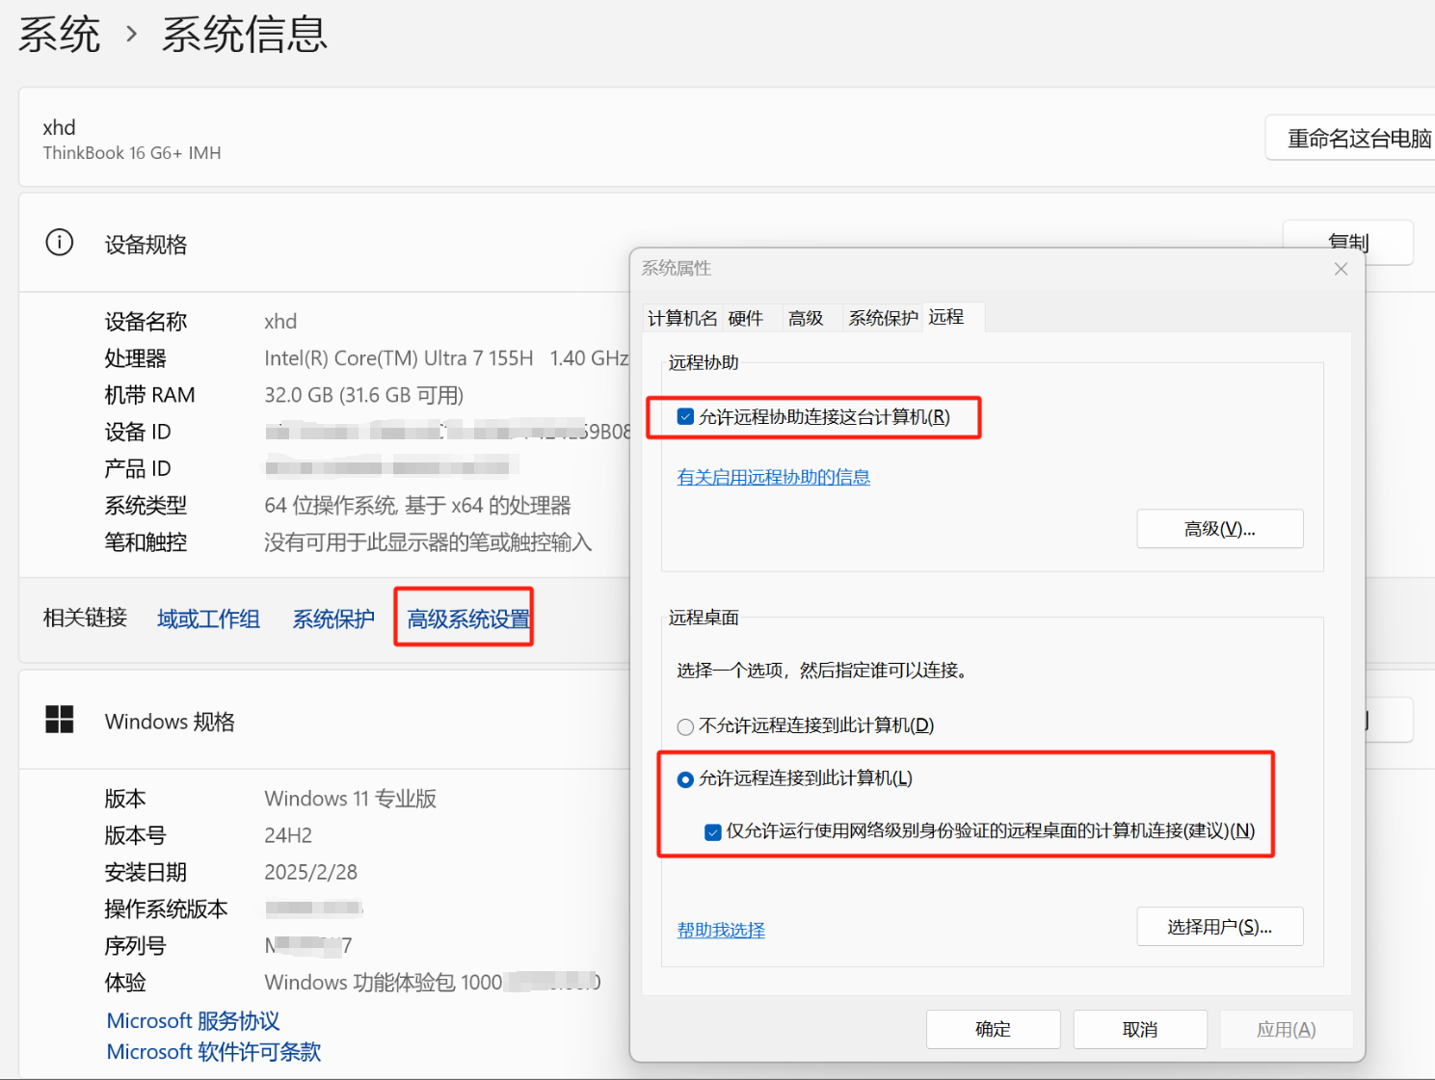The image size is (1435, 1080).
Task: Switch to the 计算机名 tab
Action: [682, 318]
